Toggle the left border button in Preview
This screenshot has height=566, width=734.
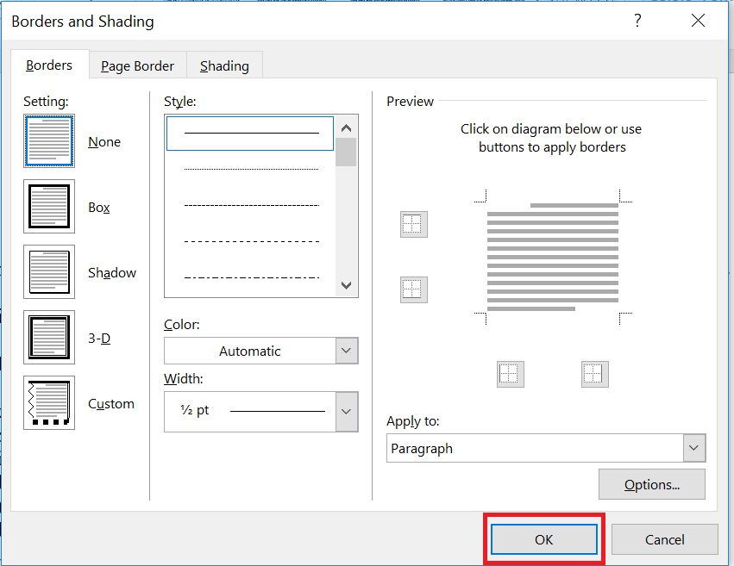pyautogui.click(x=511, y=374)
